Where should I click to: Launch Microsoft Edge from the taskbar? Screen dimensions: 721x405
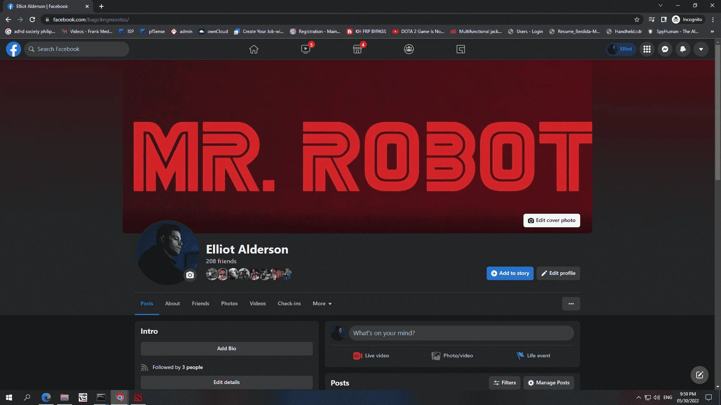[x=46, y=397]
